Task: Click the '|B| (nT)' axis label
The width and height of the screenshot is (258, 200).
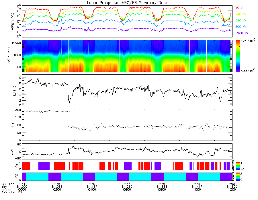Action: [15, 90]
